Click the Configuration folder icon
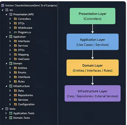 tap(15, 104)
